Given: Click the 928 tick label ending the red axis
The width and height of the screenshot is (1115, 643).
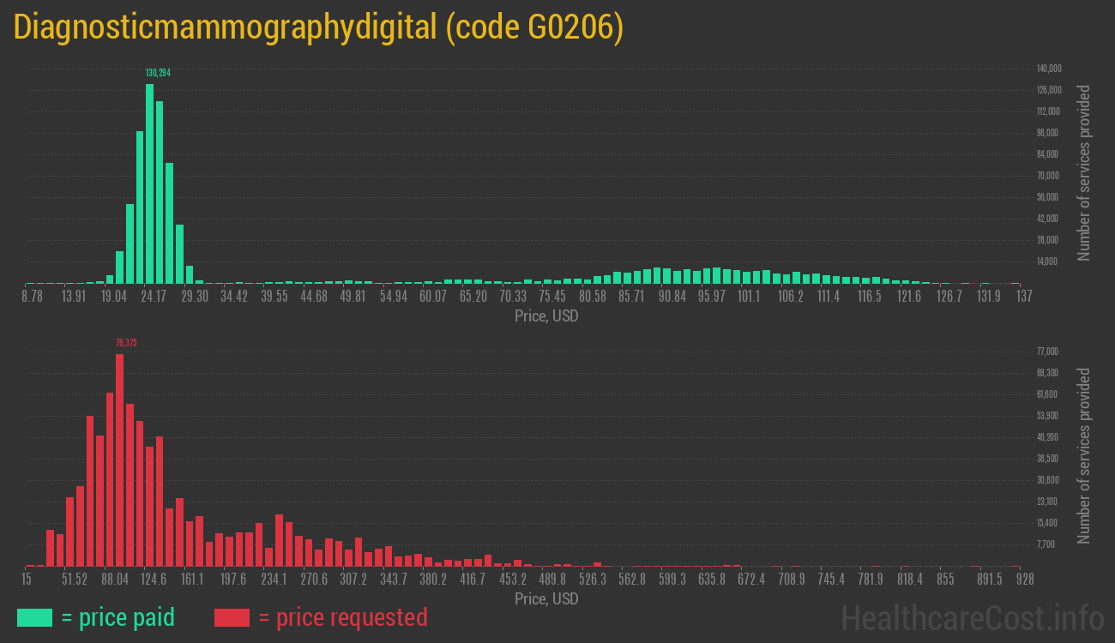Looking at the screenshot, I should [1024, 579].
